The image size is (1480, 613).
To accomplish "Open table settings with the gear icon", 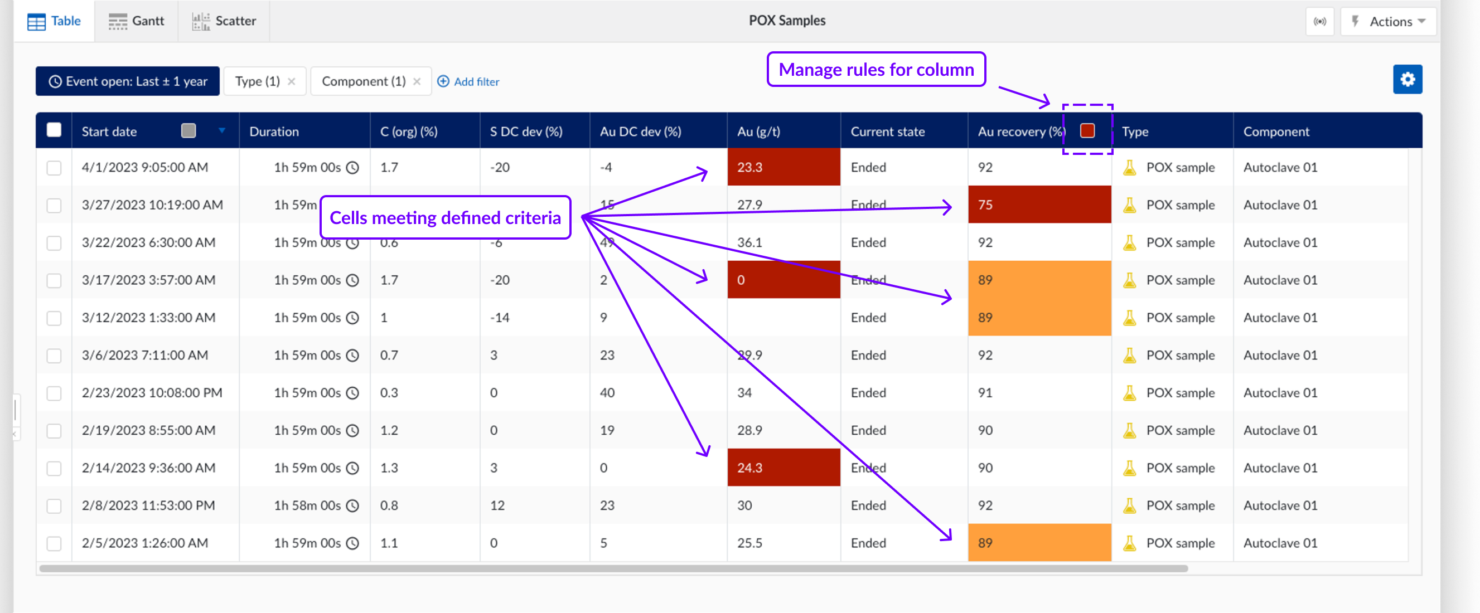I will coord(1408,79).
